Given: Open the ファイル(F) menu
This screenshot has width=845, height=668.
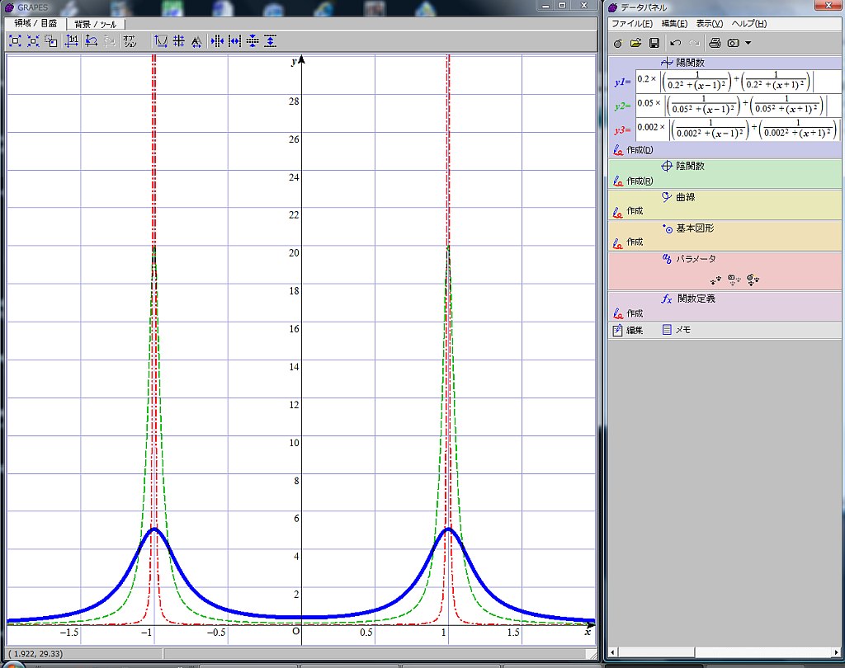Looking at the screenshot, I should pyautogui.click(x=632, y=24).
